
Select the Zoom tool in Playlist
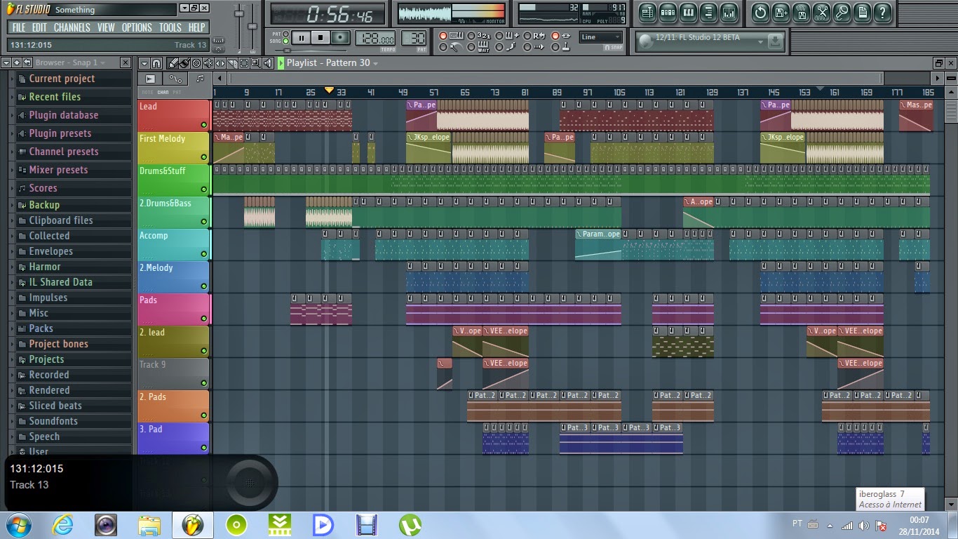point(256,63)
